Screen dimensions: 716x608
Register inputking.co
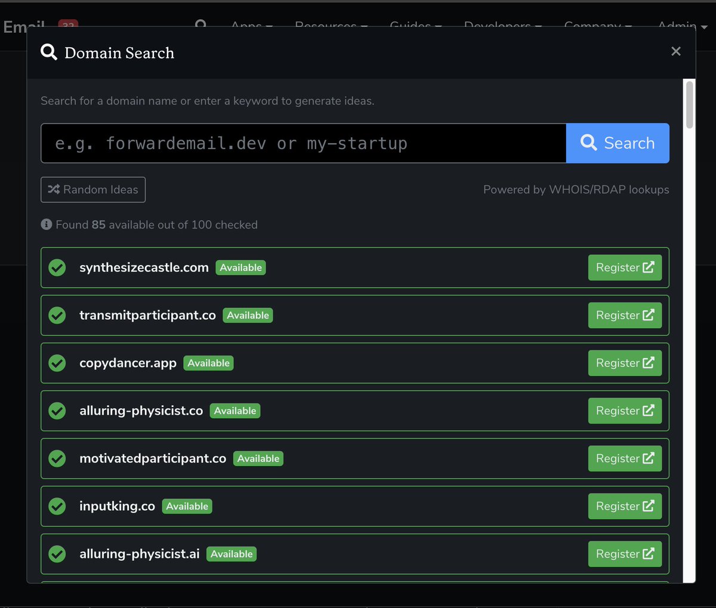click(x=625, y=506)
